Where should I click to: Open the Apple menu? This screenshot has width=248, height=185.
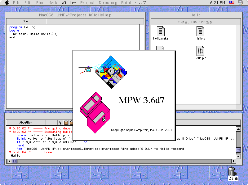coord(7,3)
